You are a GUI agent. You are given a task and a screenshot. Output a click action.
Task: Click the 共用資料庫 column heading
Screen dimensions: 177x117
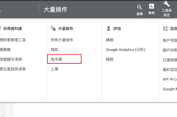tap(12, 29)
